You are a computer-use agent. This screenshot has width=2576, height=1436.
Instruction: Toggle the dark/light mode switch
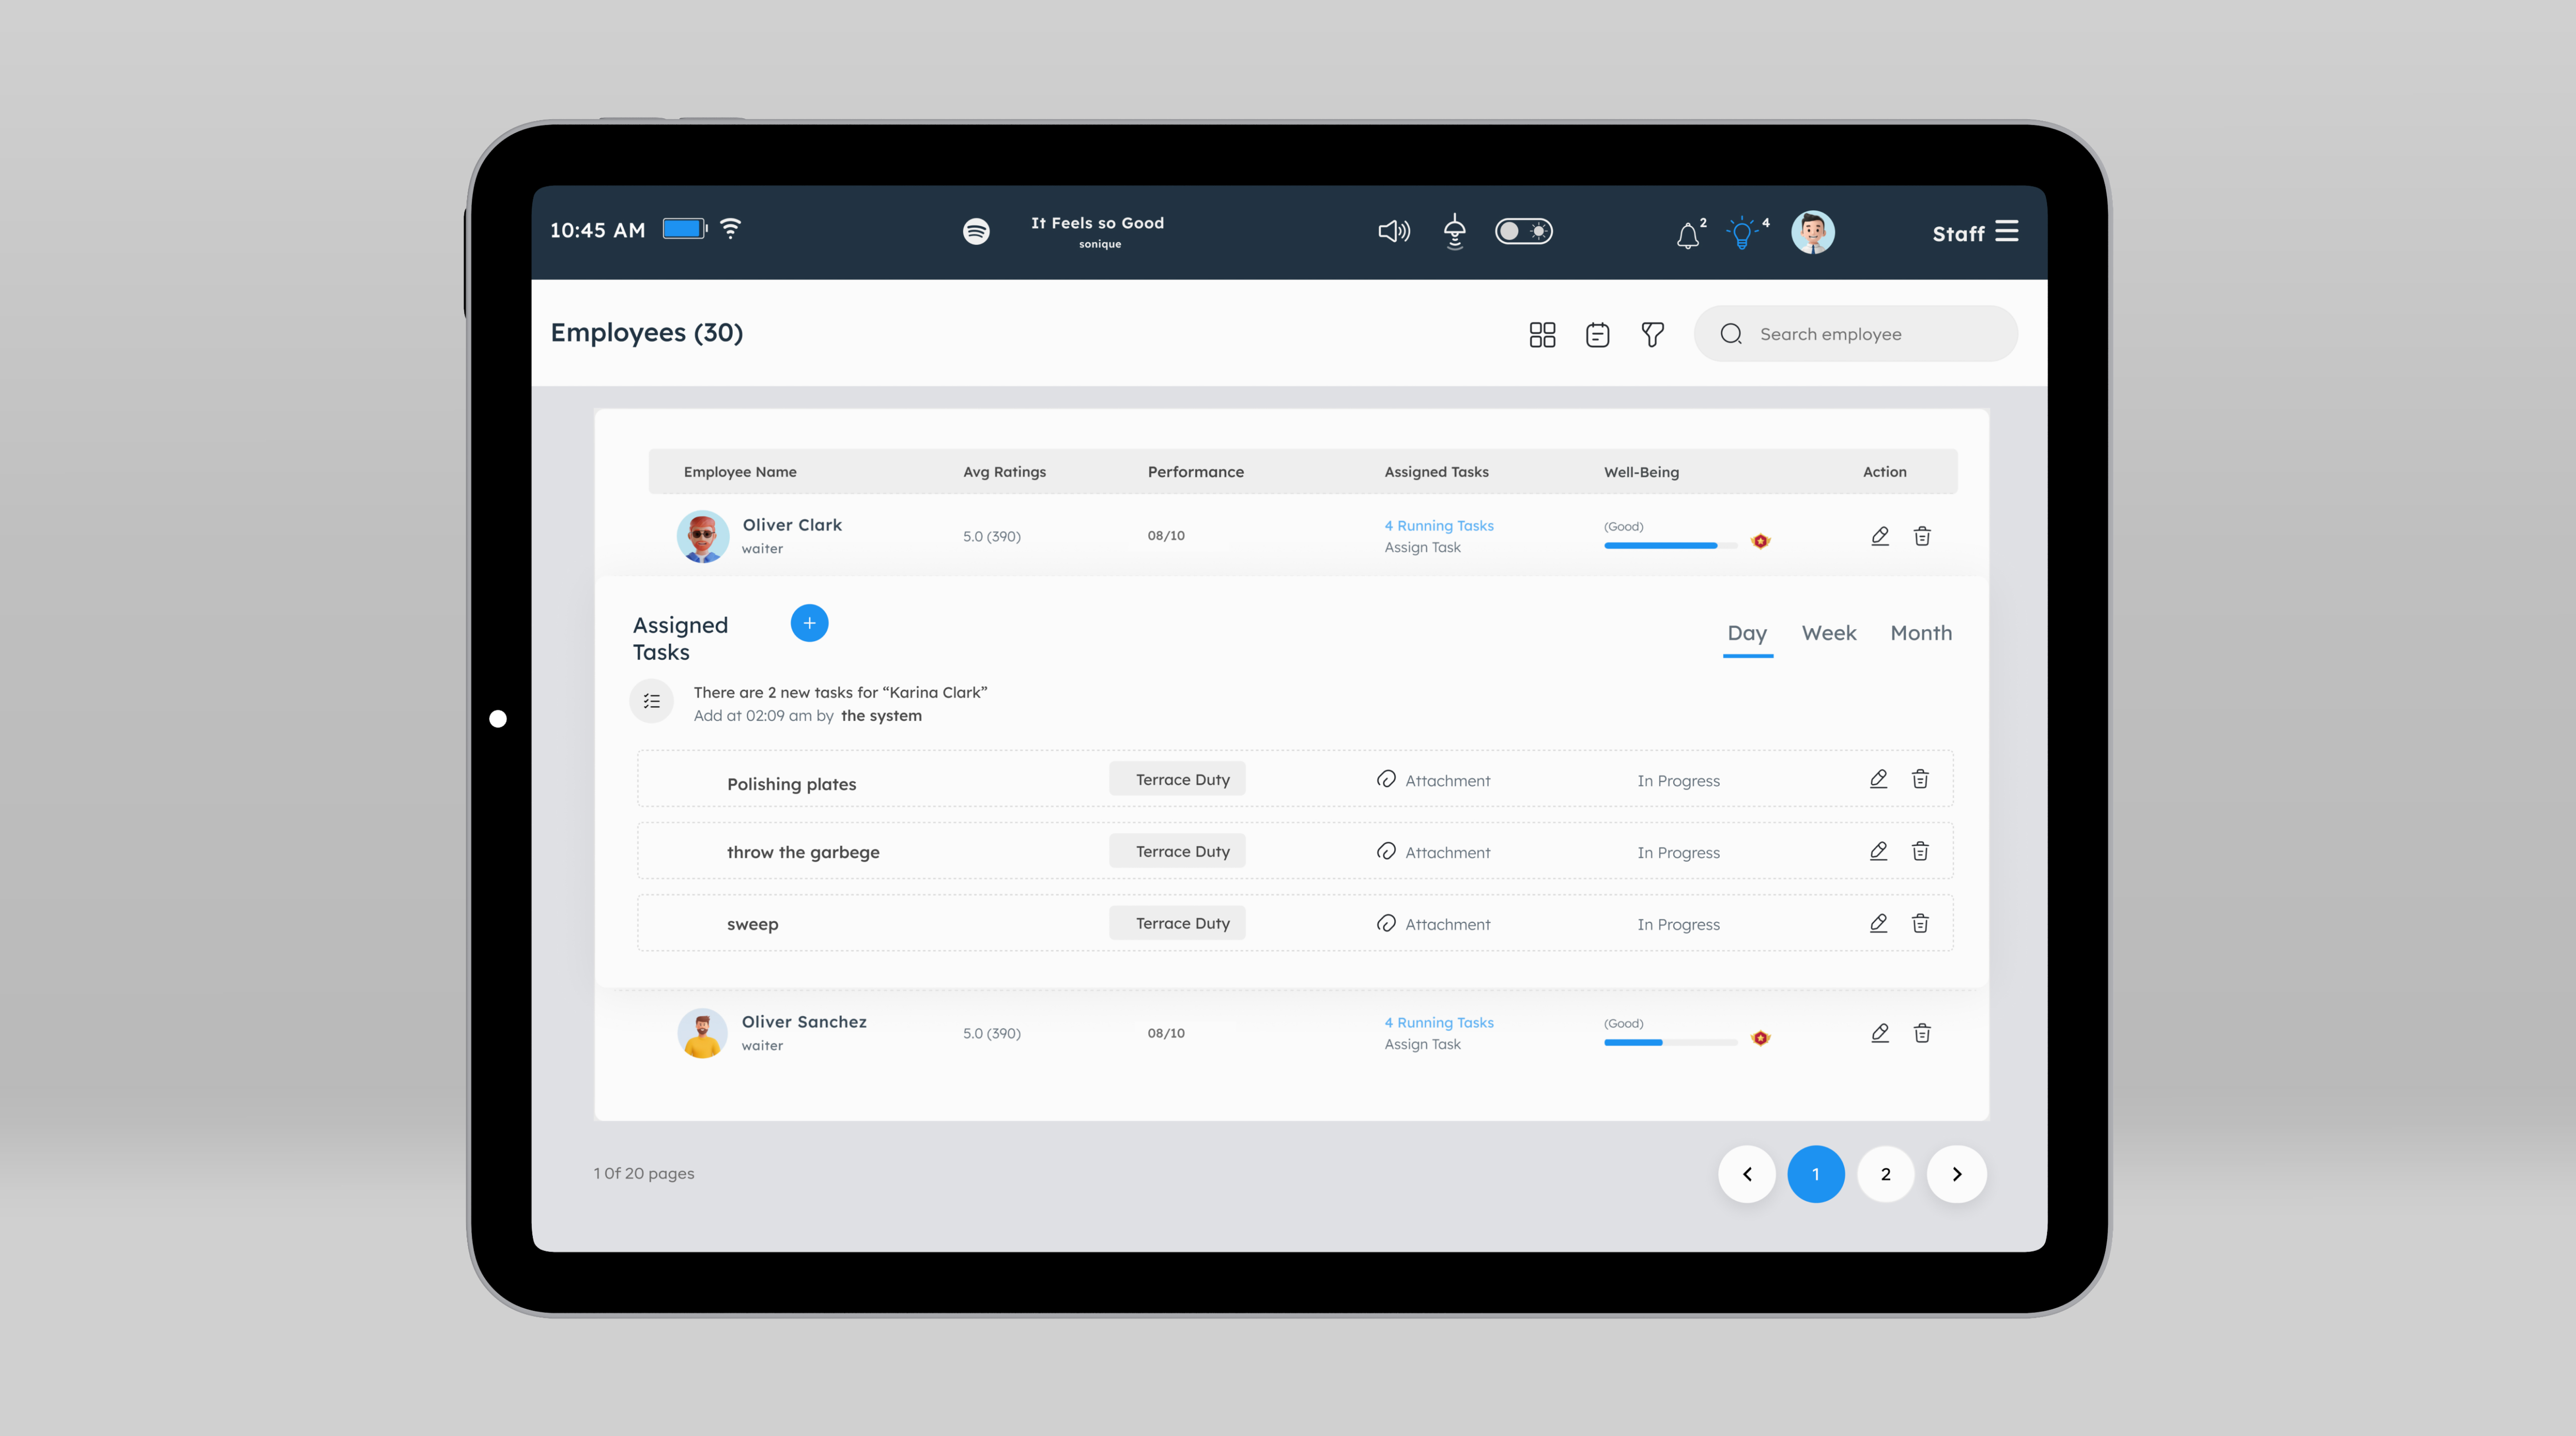[x=1523, y=232]
